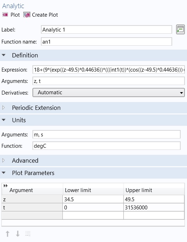Click the Plot icon

5,15
